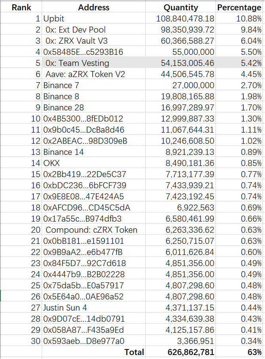Click the Compound: cZRX Token cell
The height and width of the screenshot is (359, 265).
pyautogui.click(x=92, y=230)
